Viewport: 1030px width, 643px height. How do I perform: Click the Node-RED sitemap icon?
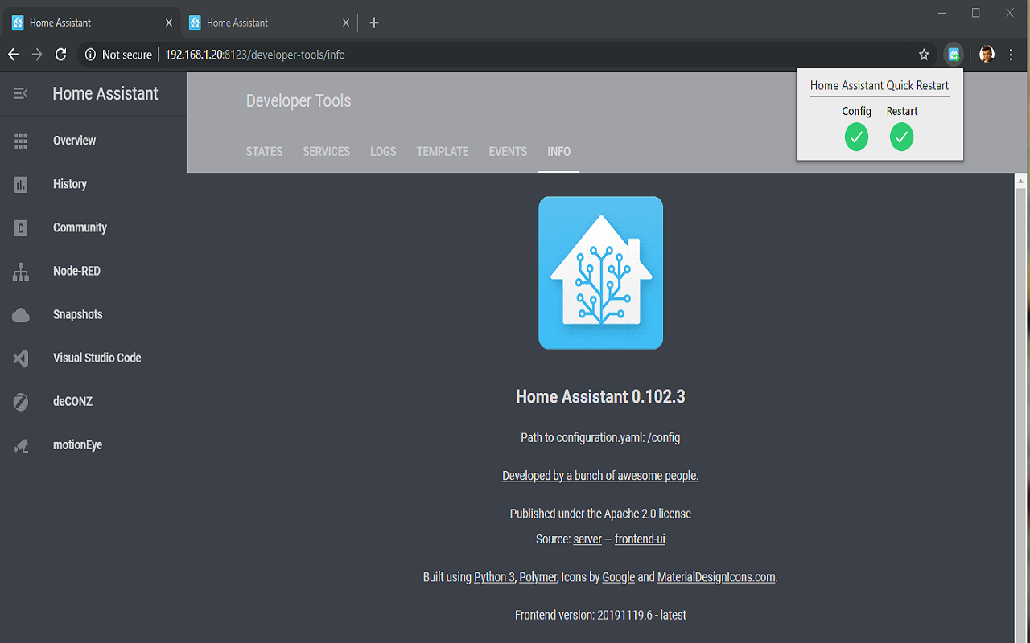[x=21, y=272]
